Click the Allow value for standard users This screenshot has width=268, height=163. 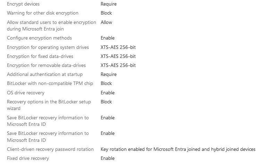[106, 22]
